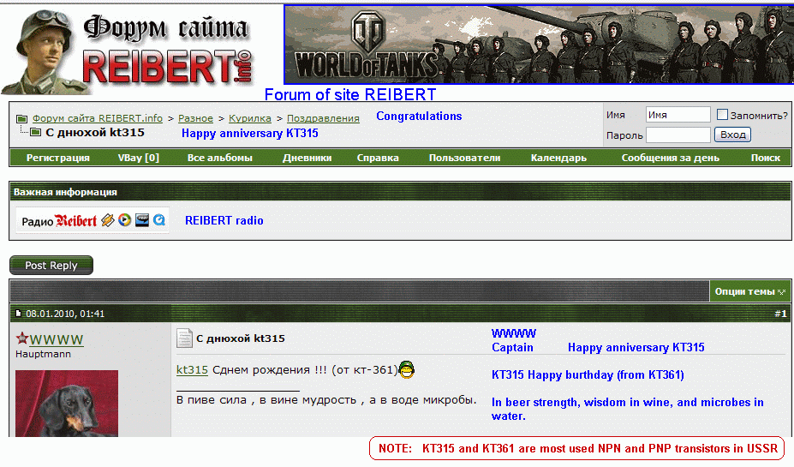794x467 pixels.
Task: Click the RealPlayer radio stream icon
Action: click(x=142, y=220)
